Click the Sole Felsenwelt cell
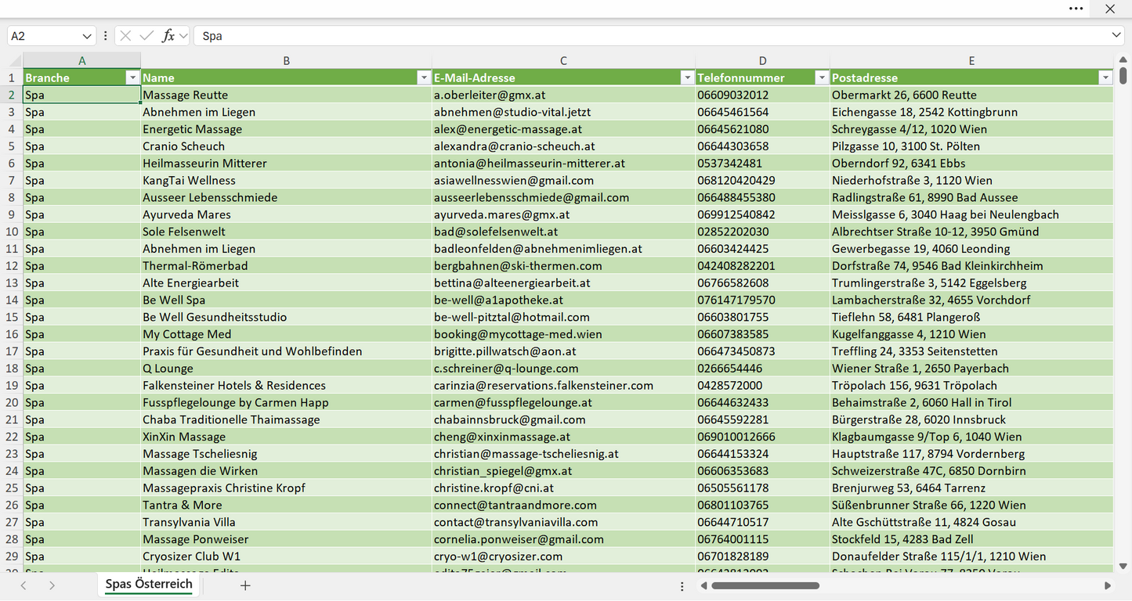Image resolution: width=1132 pixels, height=601 pixels. coord(287,232)
